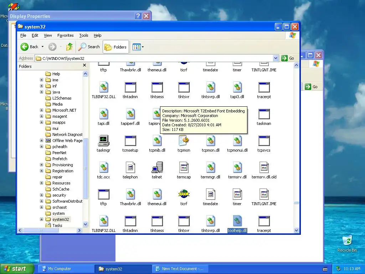Click the Go button in system32 window
This screenshot has height=274, width=365.
point(288,58)
